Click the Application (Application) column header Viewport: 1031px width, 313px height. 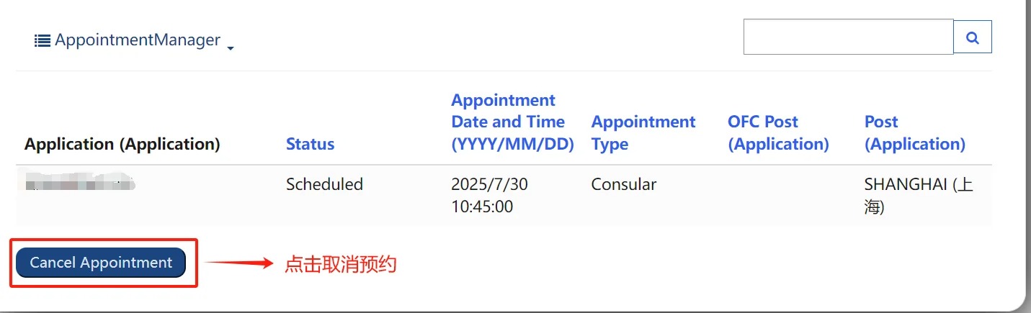[x=122, y=144]
